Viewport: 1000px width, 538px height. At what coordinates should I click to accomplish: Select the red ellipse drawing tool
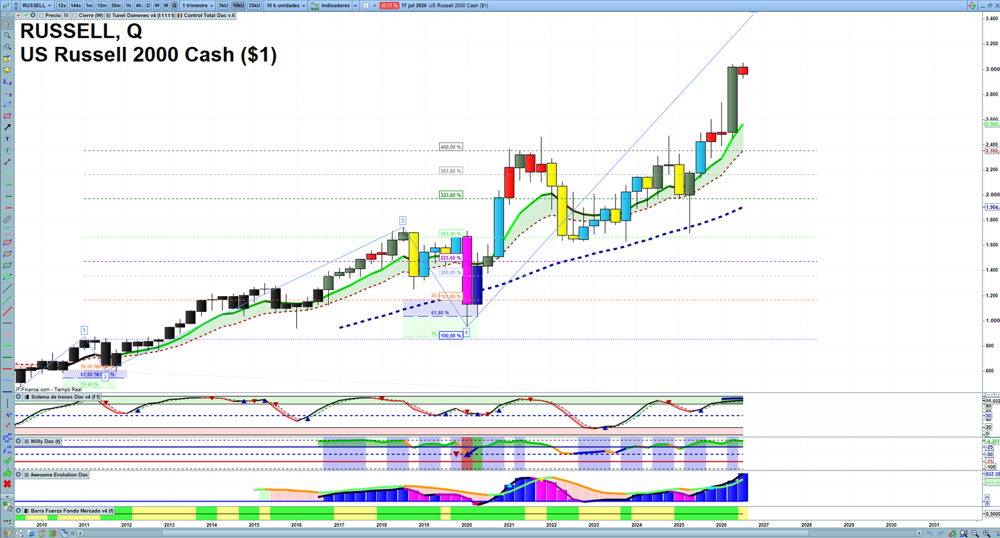tap(7, 242)
